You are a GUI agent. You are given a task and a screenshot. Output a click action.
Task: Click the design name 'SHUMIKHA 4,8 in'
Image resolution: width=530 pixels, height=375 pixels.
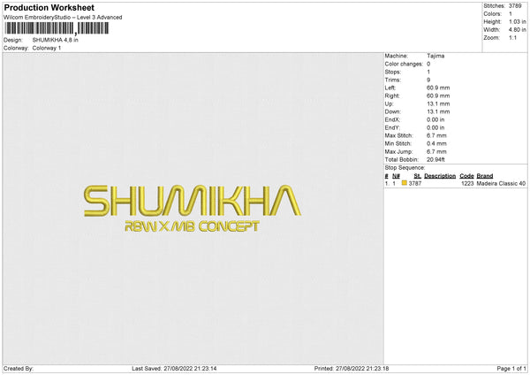tap(55, 40)
